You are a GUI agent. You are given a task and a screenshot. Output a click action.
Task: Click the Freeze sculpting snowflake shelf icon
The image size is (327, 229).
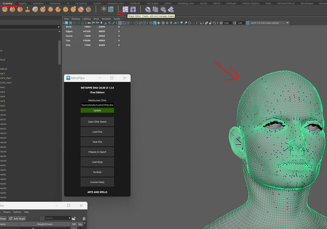tap(104, 9)
